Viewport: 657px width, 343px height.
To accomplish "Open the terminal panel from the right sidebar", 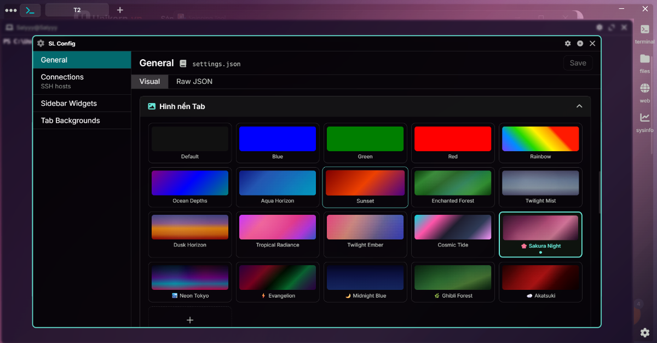I will click(644, 33).
